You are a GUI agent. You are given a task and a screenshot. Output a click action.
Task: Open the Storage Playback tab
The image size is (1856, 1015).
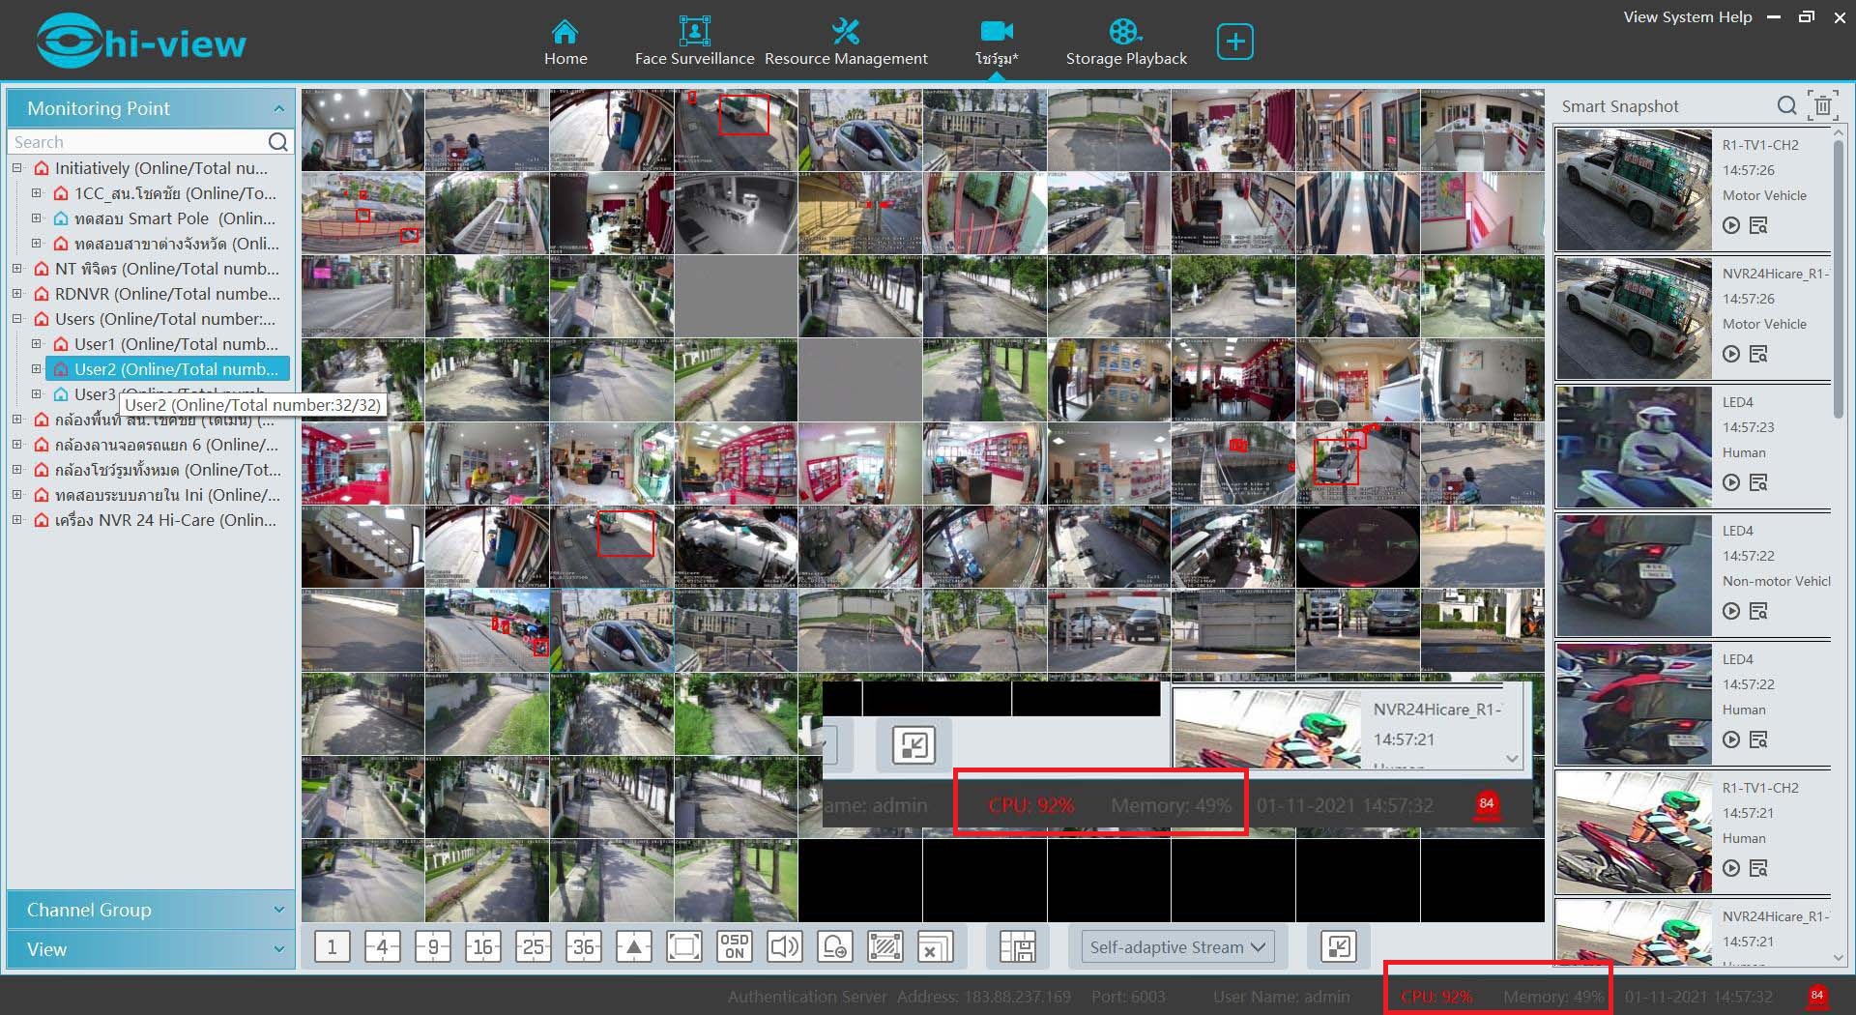pos(1125,43)
